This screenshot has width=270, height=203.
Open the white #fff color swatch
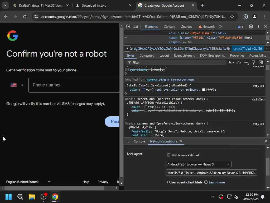[204, 90]
